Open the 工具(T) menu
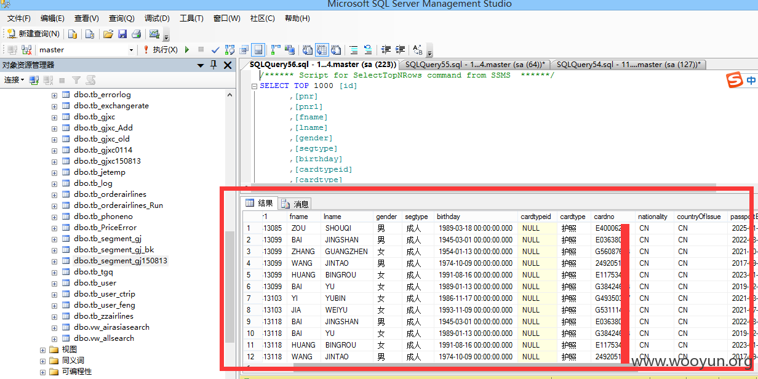Viewport: 758px width, 379px height. pos(191,18)
